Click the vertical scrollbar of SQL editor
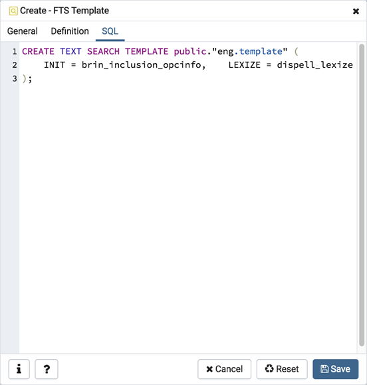Viewport: 367px width, 385px height. 362,195
